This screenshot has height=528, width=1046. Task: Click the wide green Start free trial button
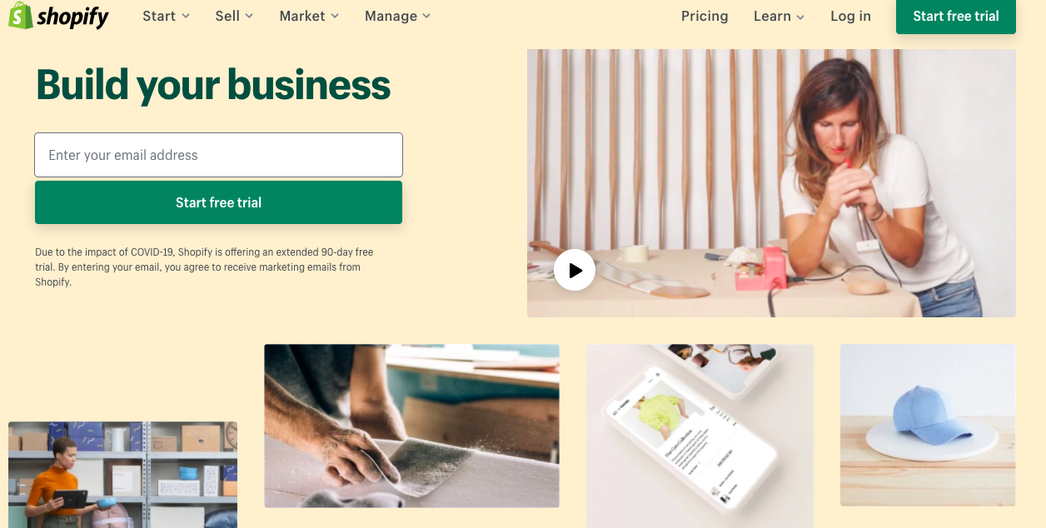(218, 202)
